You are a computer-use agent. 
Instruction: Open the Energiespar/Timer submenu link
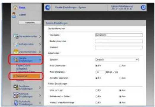tap(25, 72)
